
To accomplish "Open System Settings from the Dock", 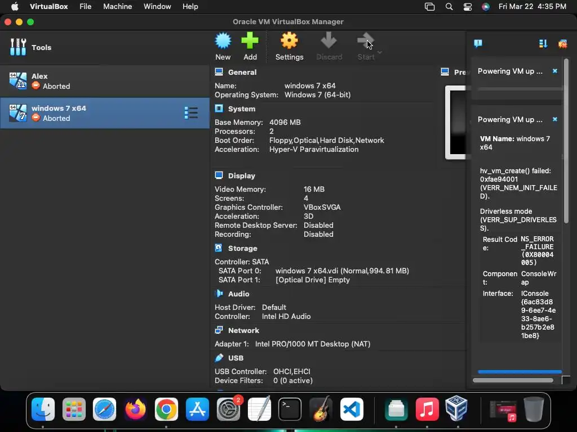I will (x=228, y=409).
